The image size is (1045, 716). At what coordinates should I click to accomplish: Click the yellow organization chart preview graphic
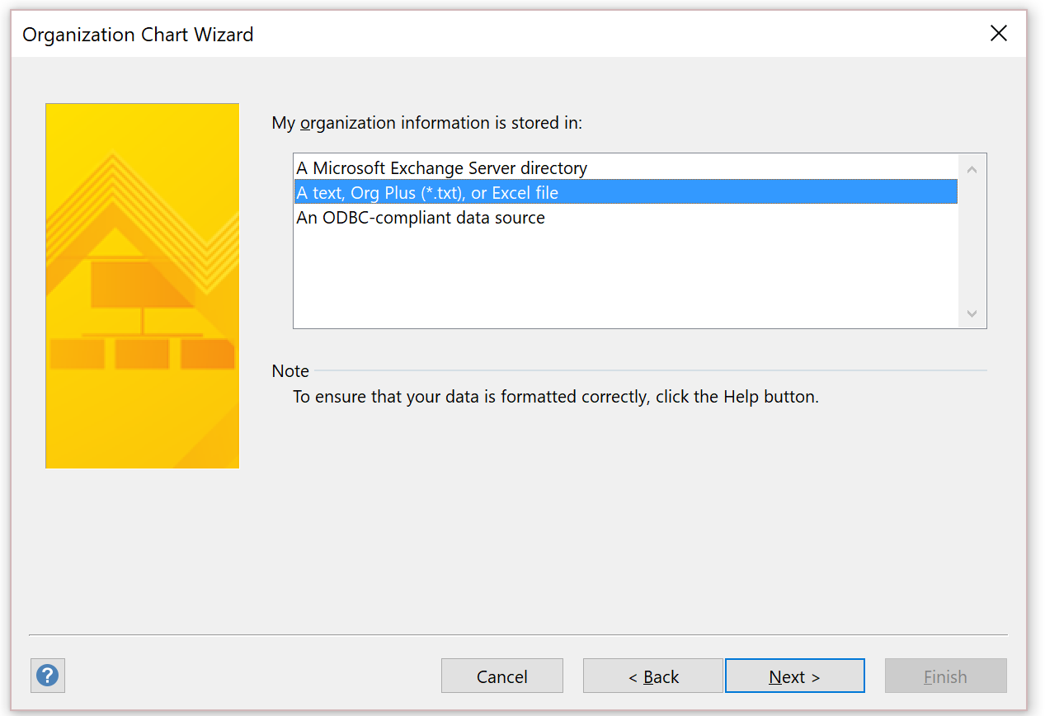[x=142, y=285]
